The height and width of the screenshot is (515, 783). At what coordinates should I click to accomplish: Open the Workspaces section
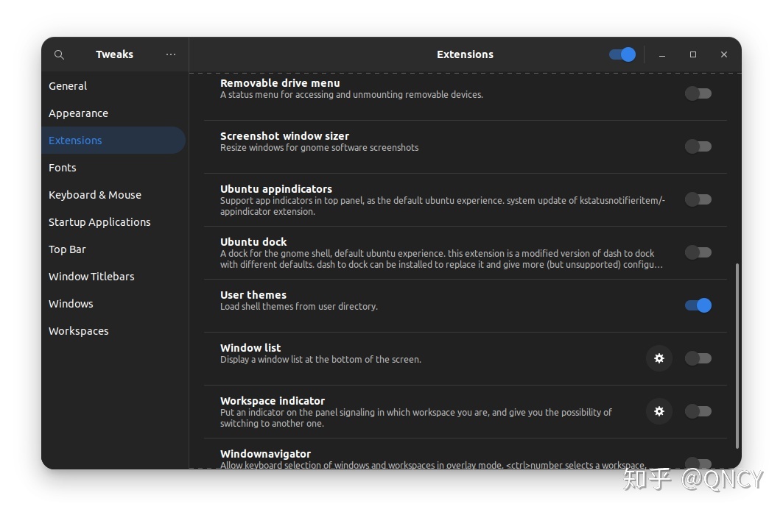point(113,331)
